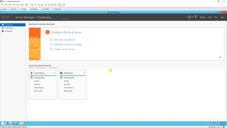Screen dimensions: 227x128
Task: Click Add other servers to manage
Action: 68,44
